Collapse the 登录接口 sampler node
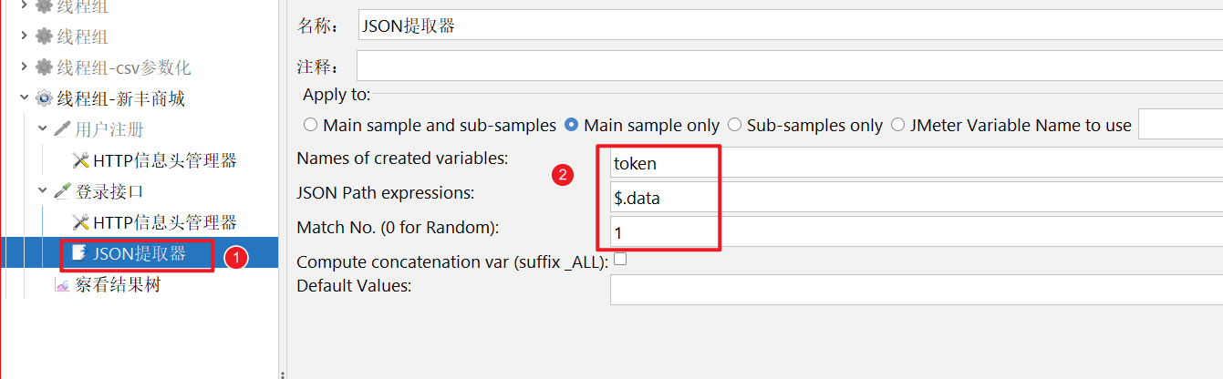1223x379 pixels. [42, 191]
